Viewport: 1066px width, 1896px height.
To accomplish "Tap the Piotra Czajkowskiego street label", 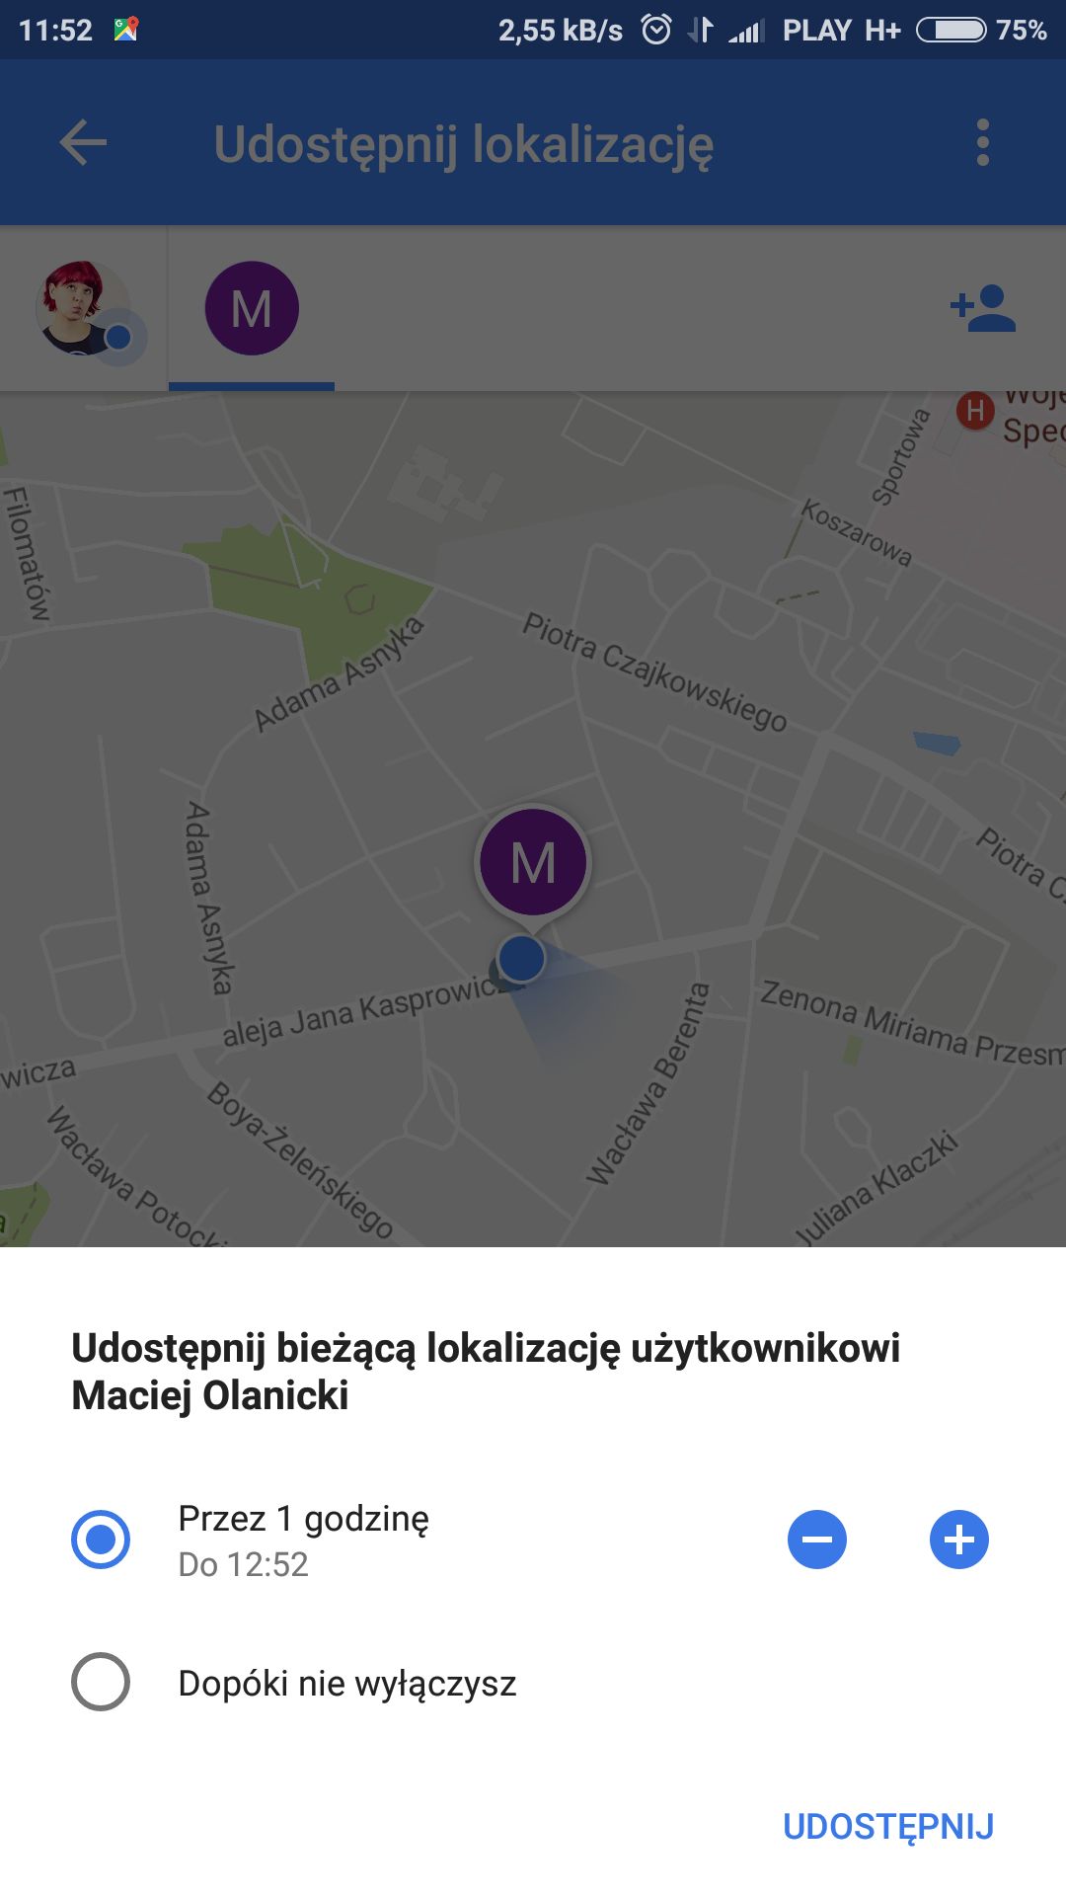I will coord(654,672).
